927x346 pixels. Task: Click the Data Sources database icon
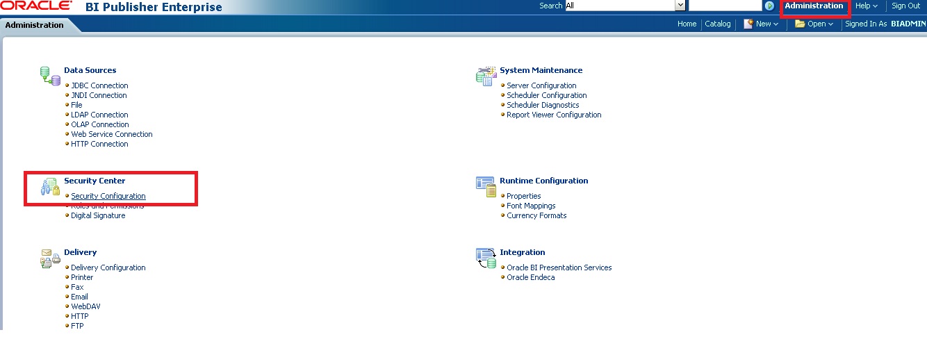[50, 76]
